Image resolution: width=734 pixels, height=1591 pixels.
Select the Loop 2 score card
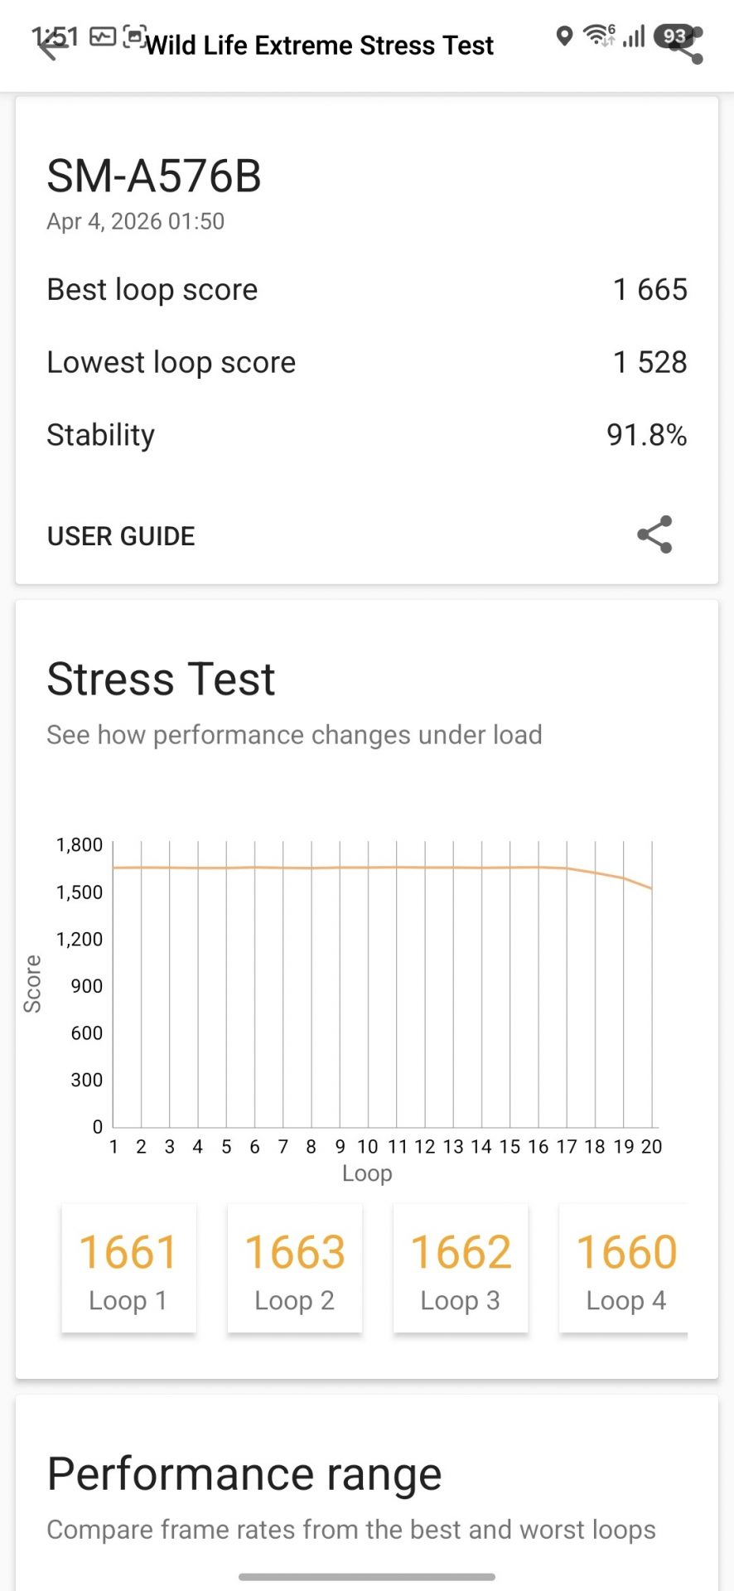294,1268
